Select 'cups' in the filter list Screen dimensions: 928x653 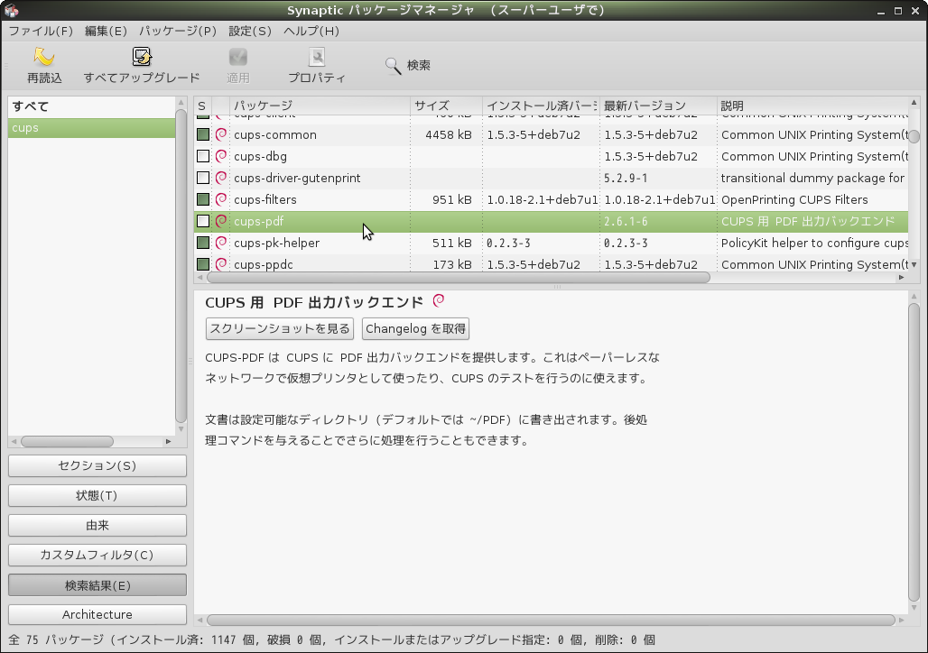coord(92,128)
